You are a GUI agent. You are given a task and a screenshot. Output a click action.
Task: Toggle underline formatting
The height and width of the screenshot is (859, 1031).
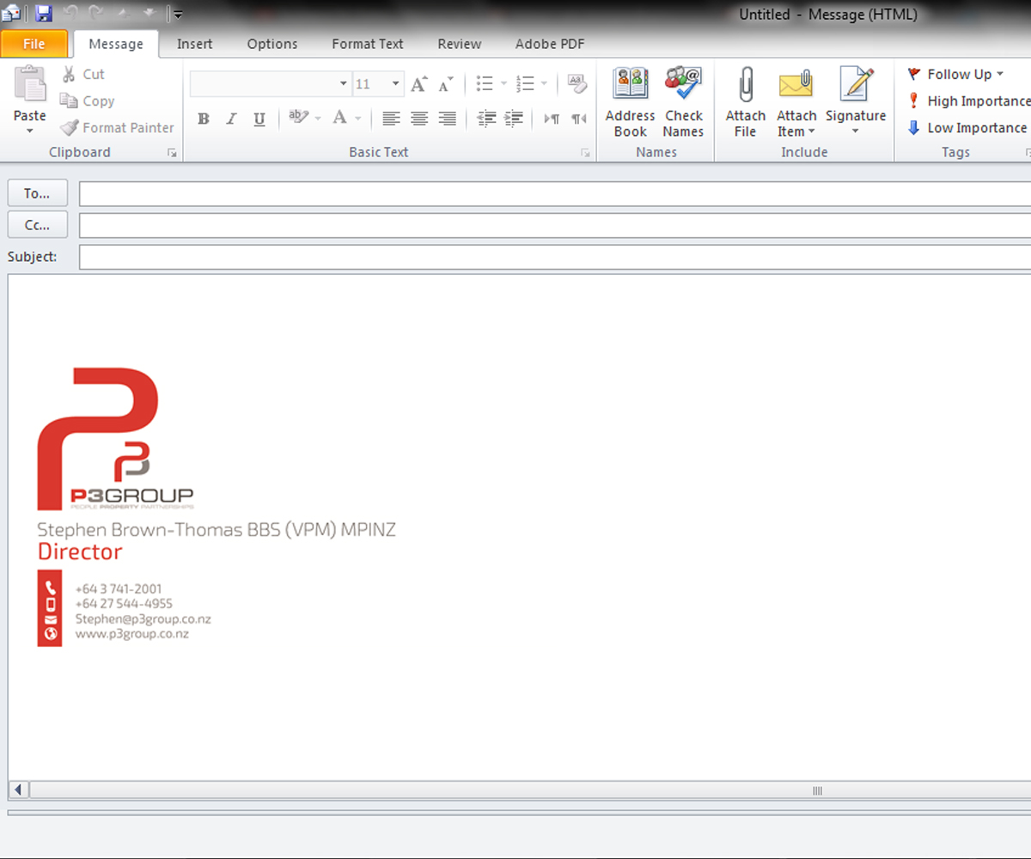(259, 119)
